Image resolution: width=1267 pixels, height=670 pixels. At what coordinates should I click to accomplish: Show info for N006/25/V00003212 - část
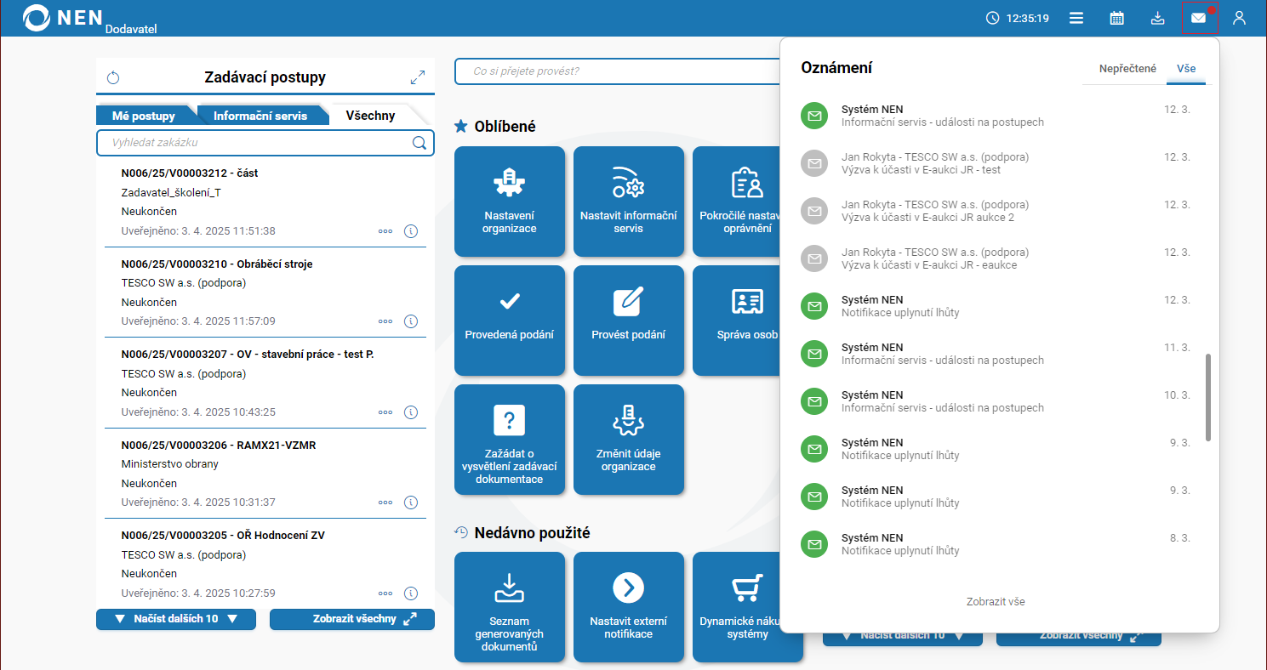[x=410, y=231]
